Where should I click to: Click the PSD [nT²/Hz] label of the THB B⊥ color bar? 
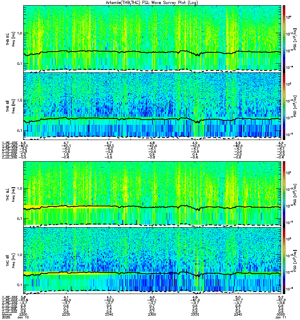coord(295,39)
